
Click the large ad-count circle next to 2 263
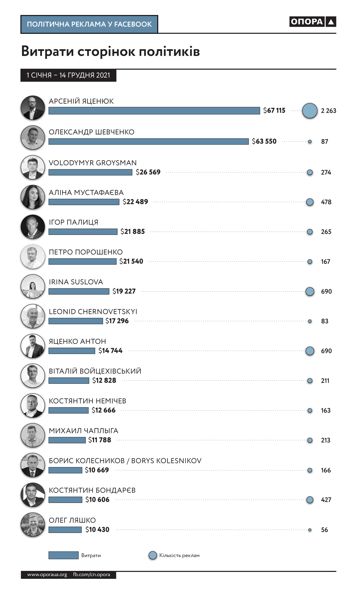click(310, 111)
